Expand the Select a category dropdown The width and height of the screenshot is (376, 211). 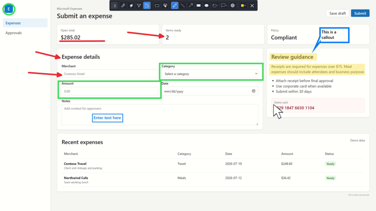pyautogui.click(x=210, y=74)
